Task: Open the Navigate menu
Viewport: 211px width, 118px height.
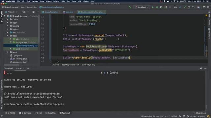Action: 35,1
